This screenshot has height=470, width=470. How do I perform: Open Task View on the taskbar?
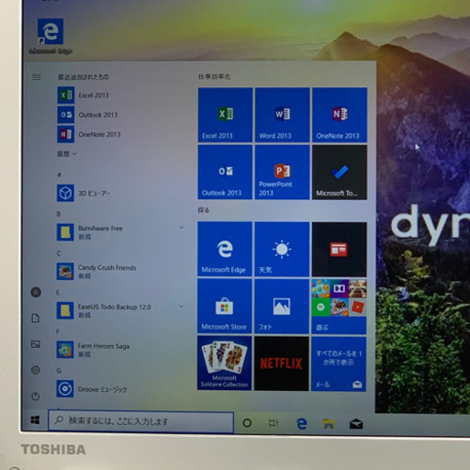273,423
